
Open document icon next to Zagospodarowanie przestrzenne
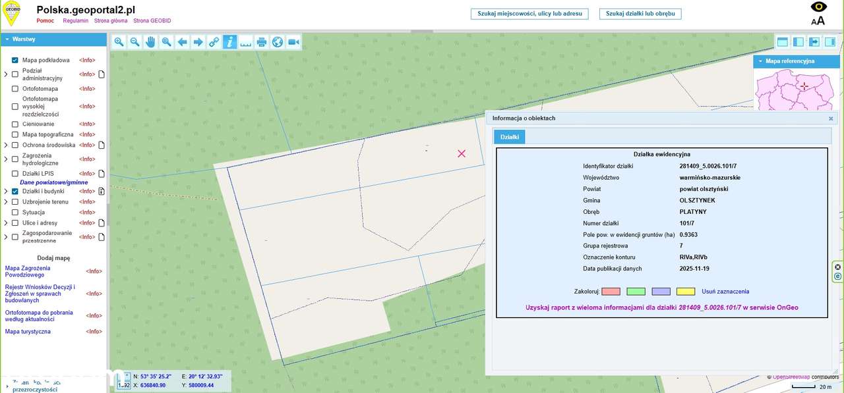point(102,237)
